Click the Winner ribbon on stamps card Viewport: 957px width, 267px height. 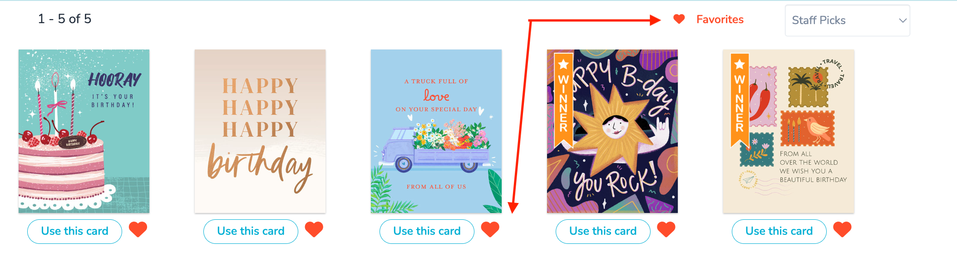(x=740, y=100)
